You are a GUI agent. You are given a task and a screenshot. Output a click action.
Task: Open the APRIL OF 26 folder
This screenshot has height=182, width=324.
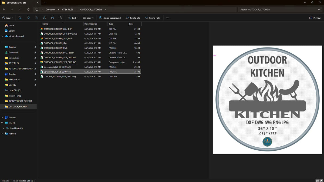[14, 79]
